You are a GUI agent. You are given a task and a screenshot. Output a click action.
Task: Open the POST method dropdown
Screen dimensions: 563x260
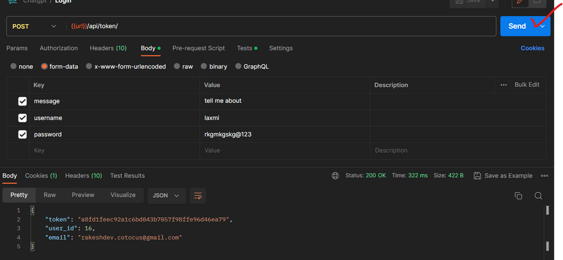click(x=35, y=26)
